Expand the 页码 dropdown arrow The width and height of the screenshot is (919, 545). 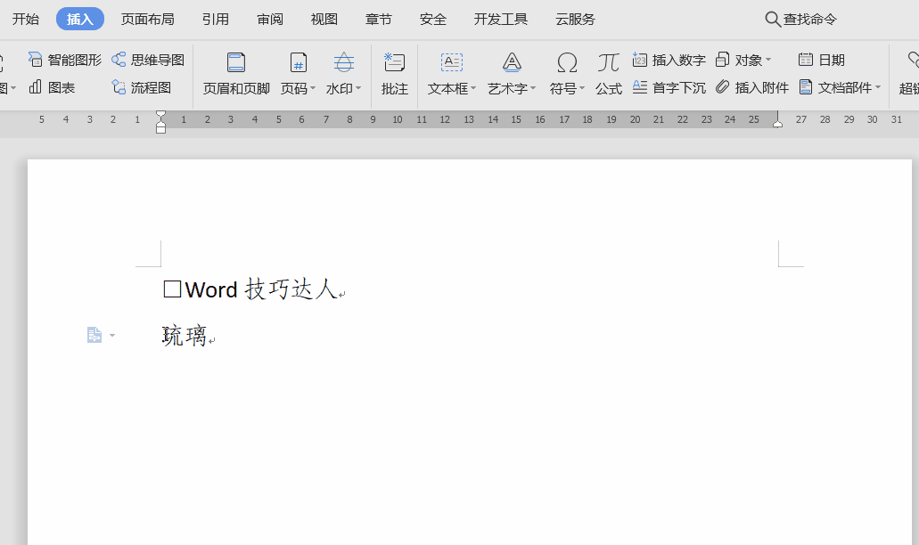click(x=313, y=88)
